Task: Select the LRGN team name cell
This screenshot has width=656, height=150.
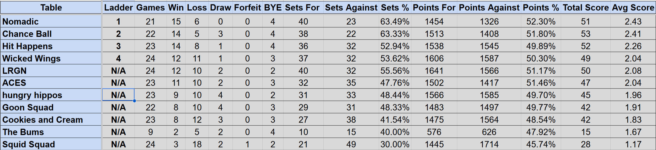Action: [x=51, y=71]
